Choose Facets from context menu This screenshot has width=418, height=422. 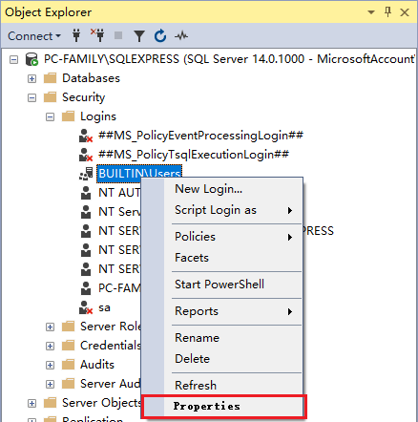click(x=222, y=258)
